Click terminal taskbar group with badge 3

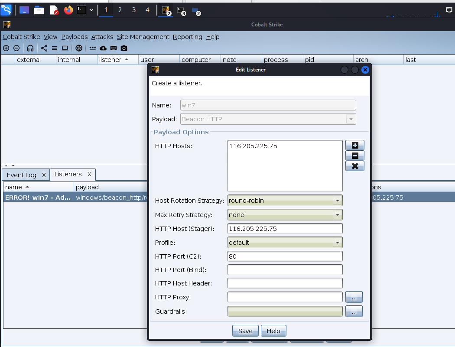pyautogui.click(x=181, y=11)
